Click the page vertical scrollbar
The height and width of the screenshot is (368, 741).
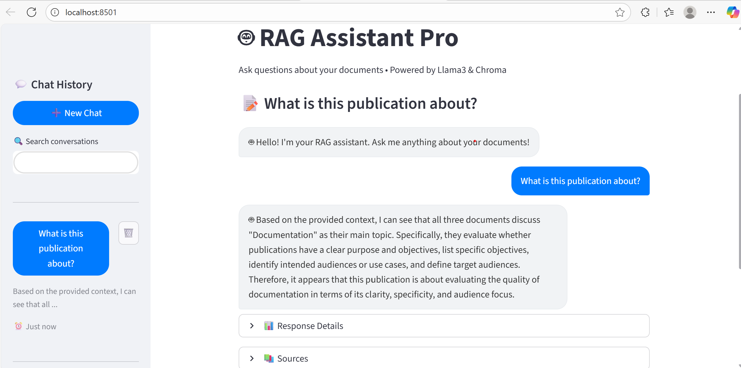739,181
